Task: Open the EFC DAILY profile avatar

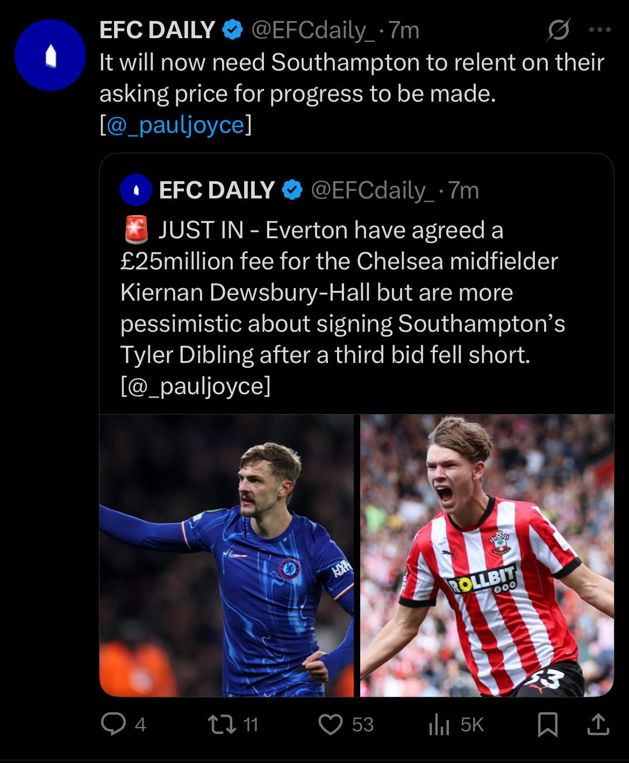Action: pyautogui.click(x=50, y=55)
